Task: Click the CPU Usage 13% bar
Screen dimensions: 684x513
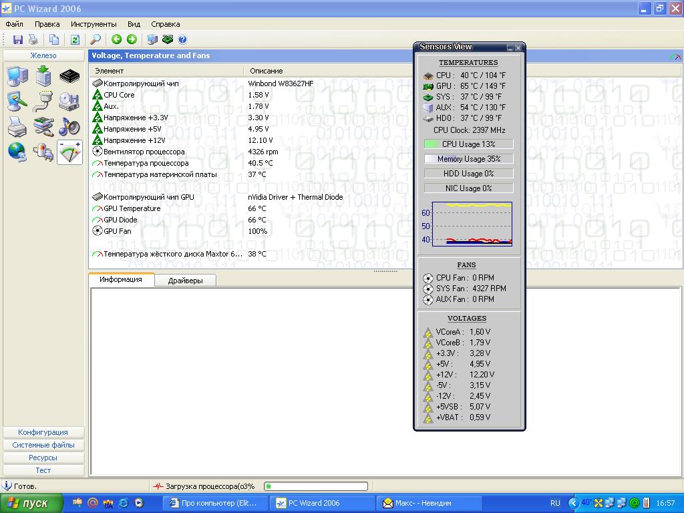Action: 468,144
